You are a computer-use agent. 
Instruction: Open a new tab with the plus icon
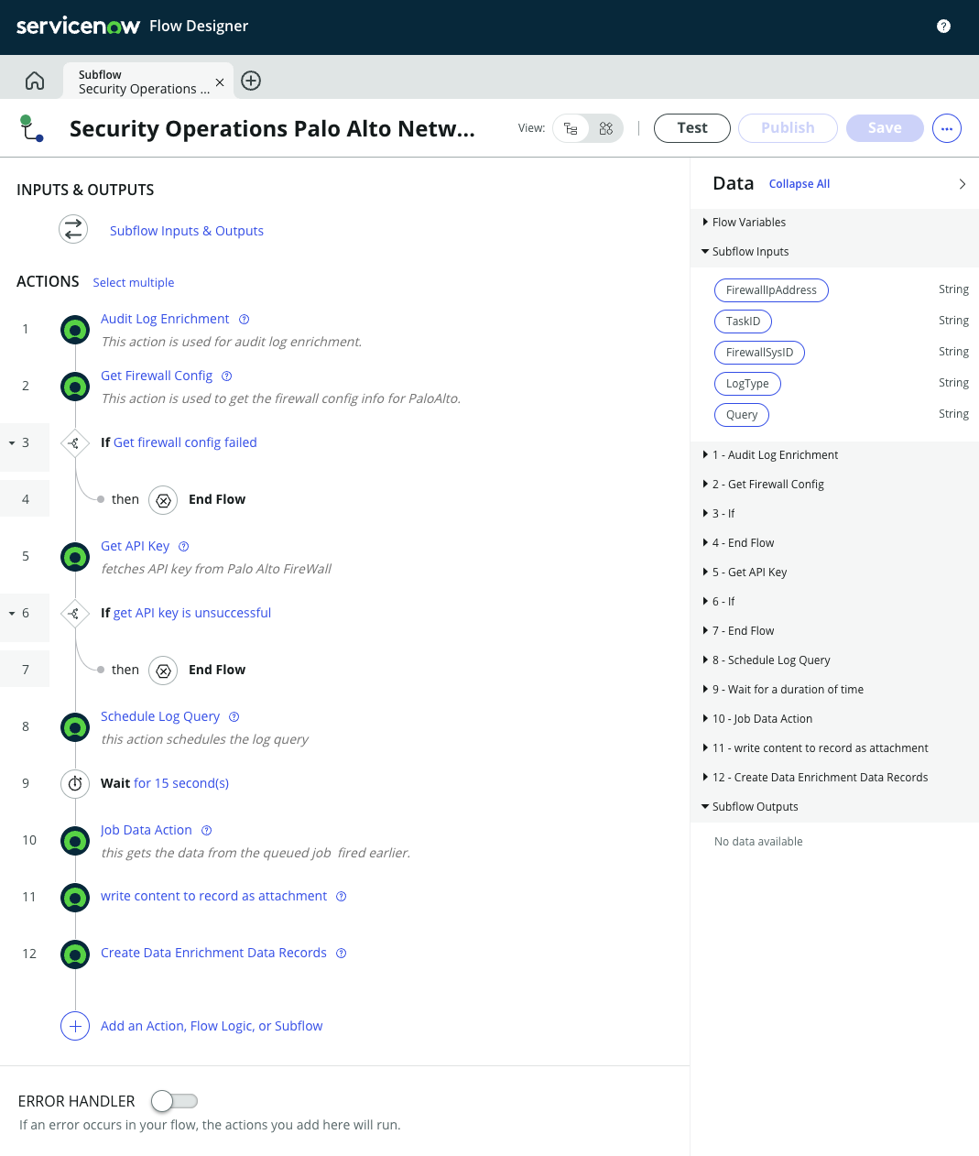[251, 81]
